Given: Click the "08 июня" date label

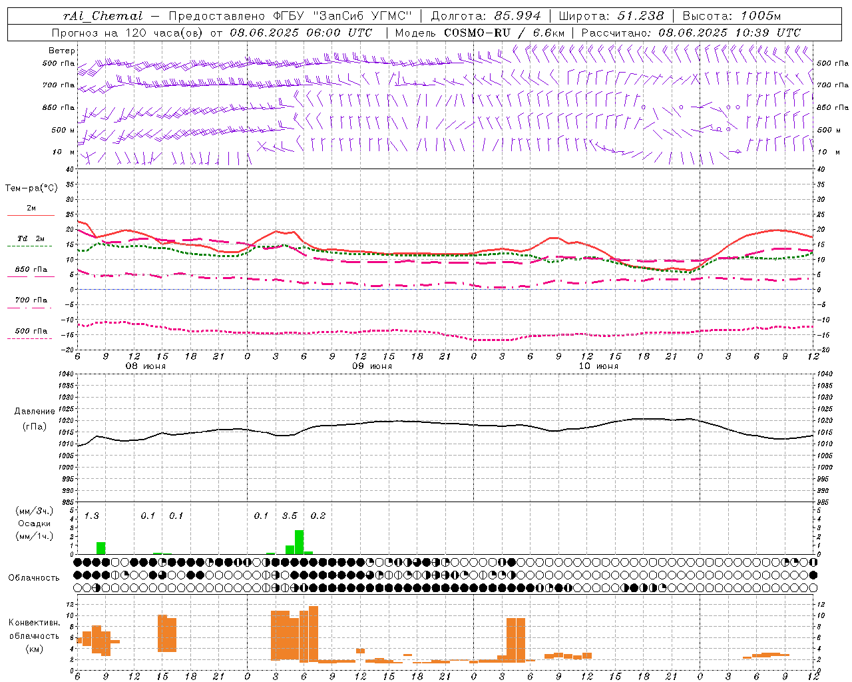Looking at the screenshot, I should tap(146, 366).
